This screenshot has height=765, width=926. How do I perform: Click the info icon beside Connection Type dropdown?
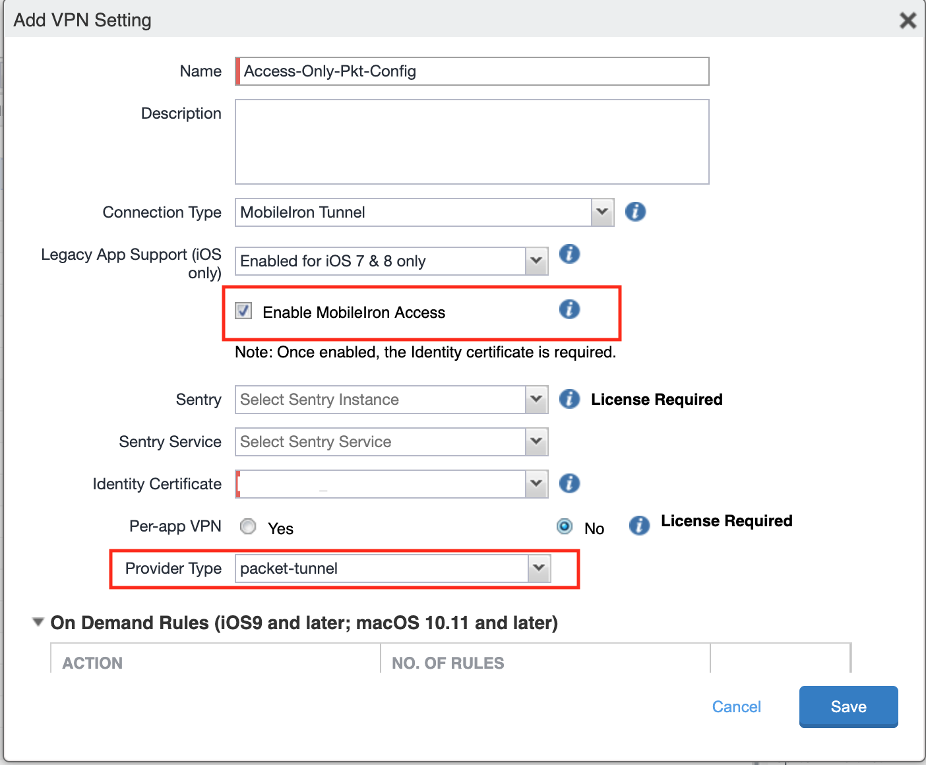pyautogui.click(x=635, y=212)
